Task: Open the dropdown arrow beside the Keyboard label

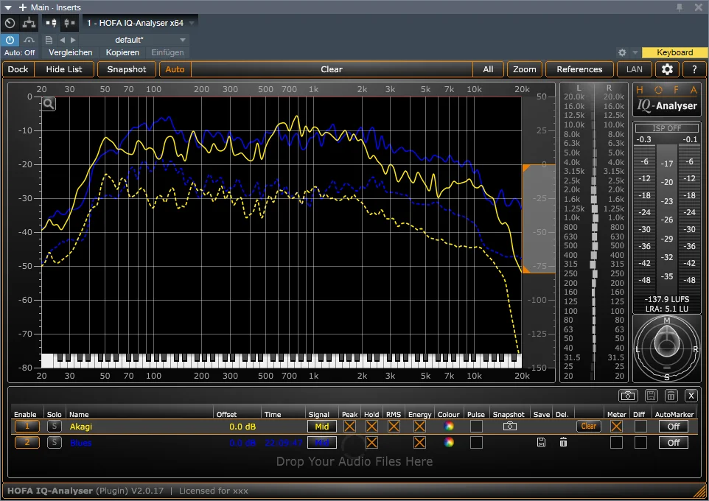Action: 635,52
